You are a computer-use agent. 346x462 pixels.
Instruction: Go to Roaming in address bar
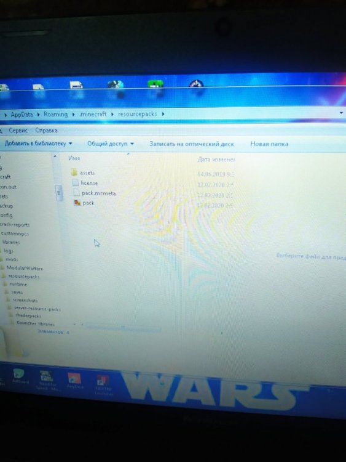[55, 115]
